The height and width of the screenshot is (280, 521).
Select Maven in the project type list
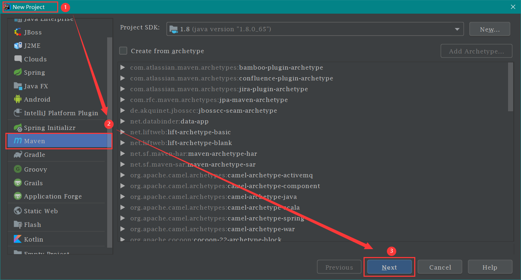click(35, 141)
